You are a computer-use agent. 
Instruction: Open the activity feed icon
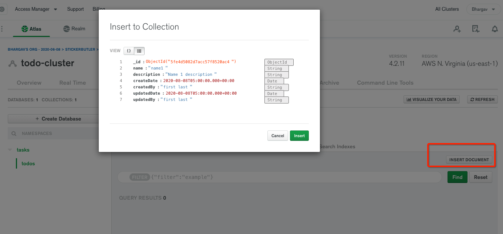[476, 28]
